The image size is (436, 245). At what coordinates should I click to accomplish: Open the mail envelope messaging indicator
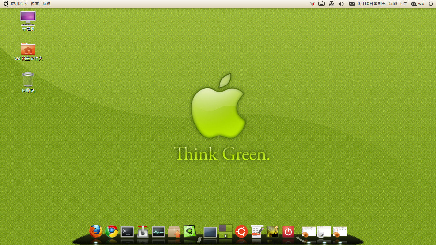click(x=352, y=4)
